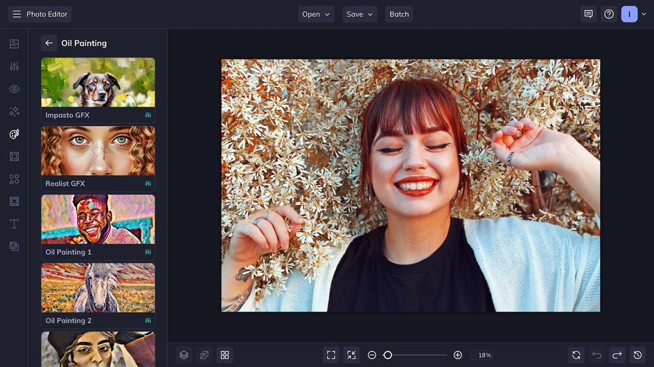Expand the Open dropdown menu
Image resolution: width=654 pixels, height=367 pixels.
(316, 14)
